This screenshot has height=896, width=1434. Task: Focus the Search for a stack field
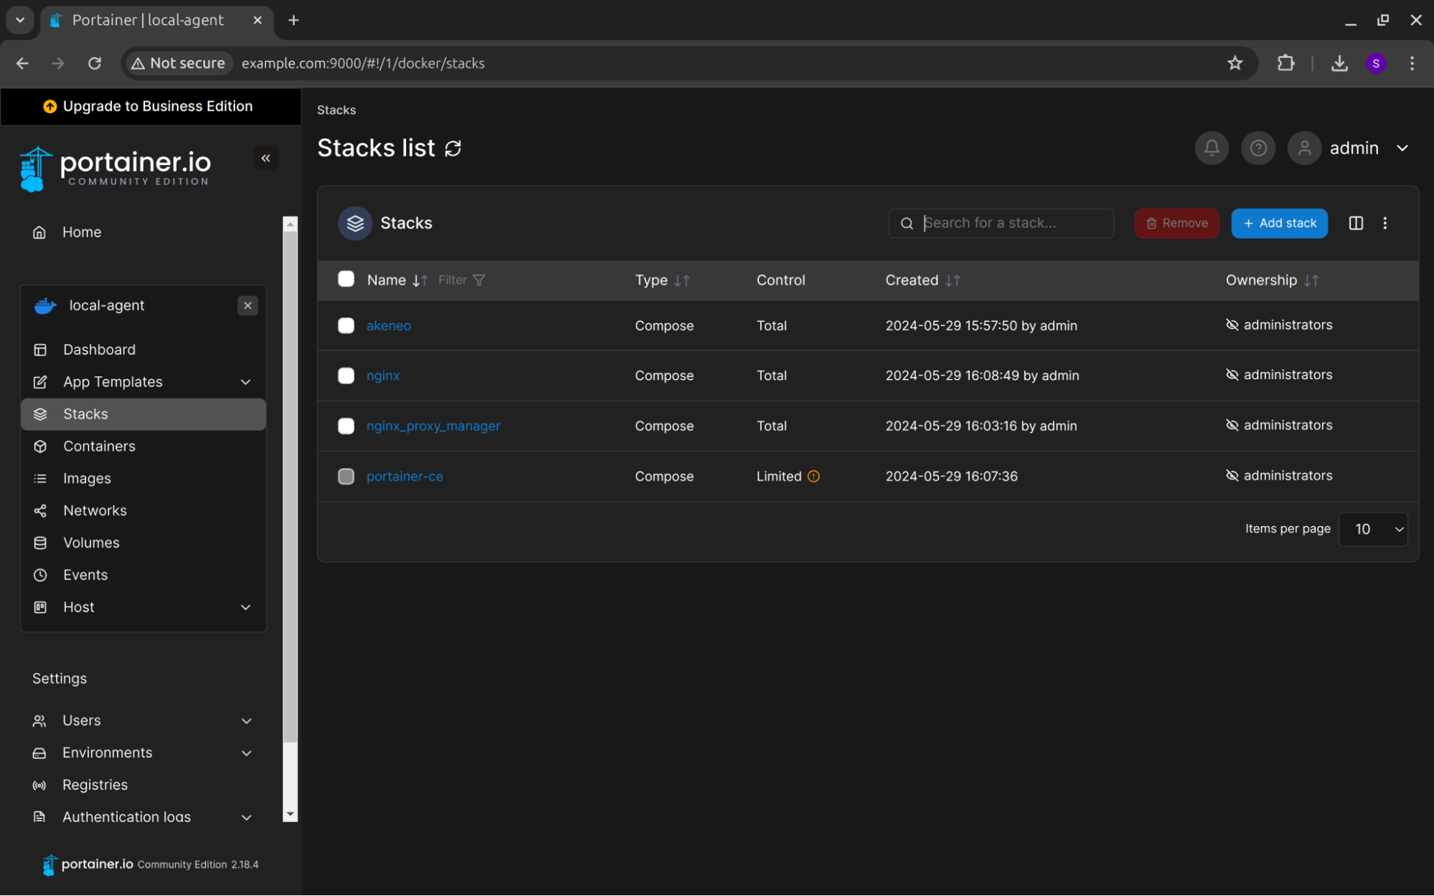[x=1001, y=224]
